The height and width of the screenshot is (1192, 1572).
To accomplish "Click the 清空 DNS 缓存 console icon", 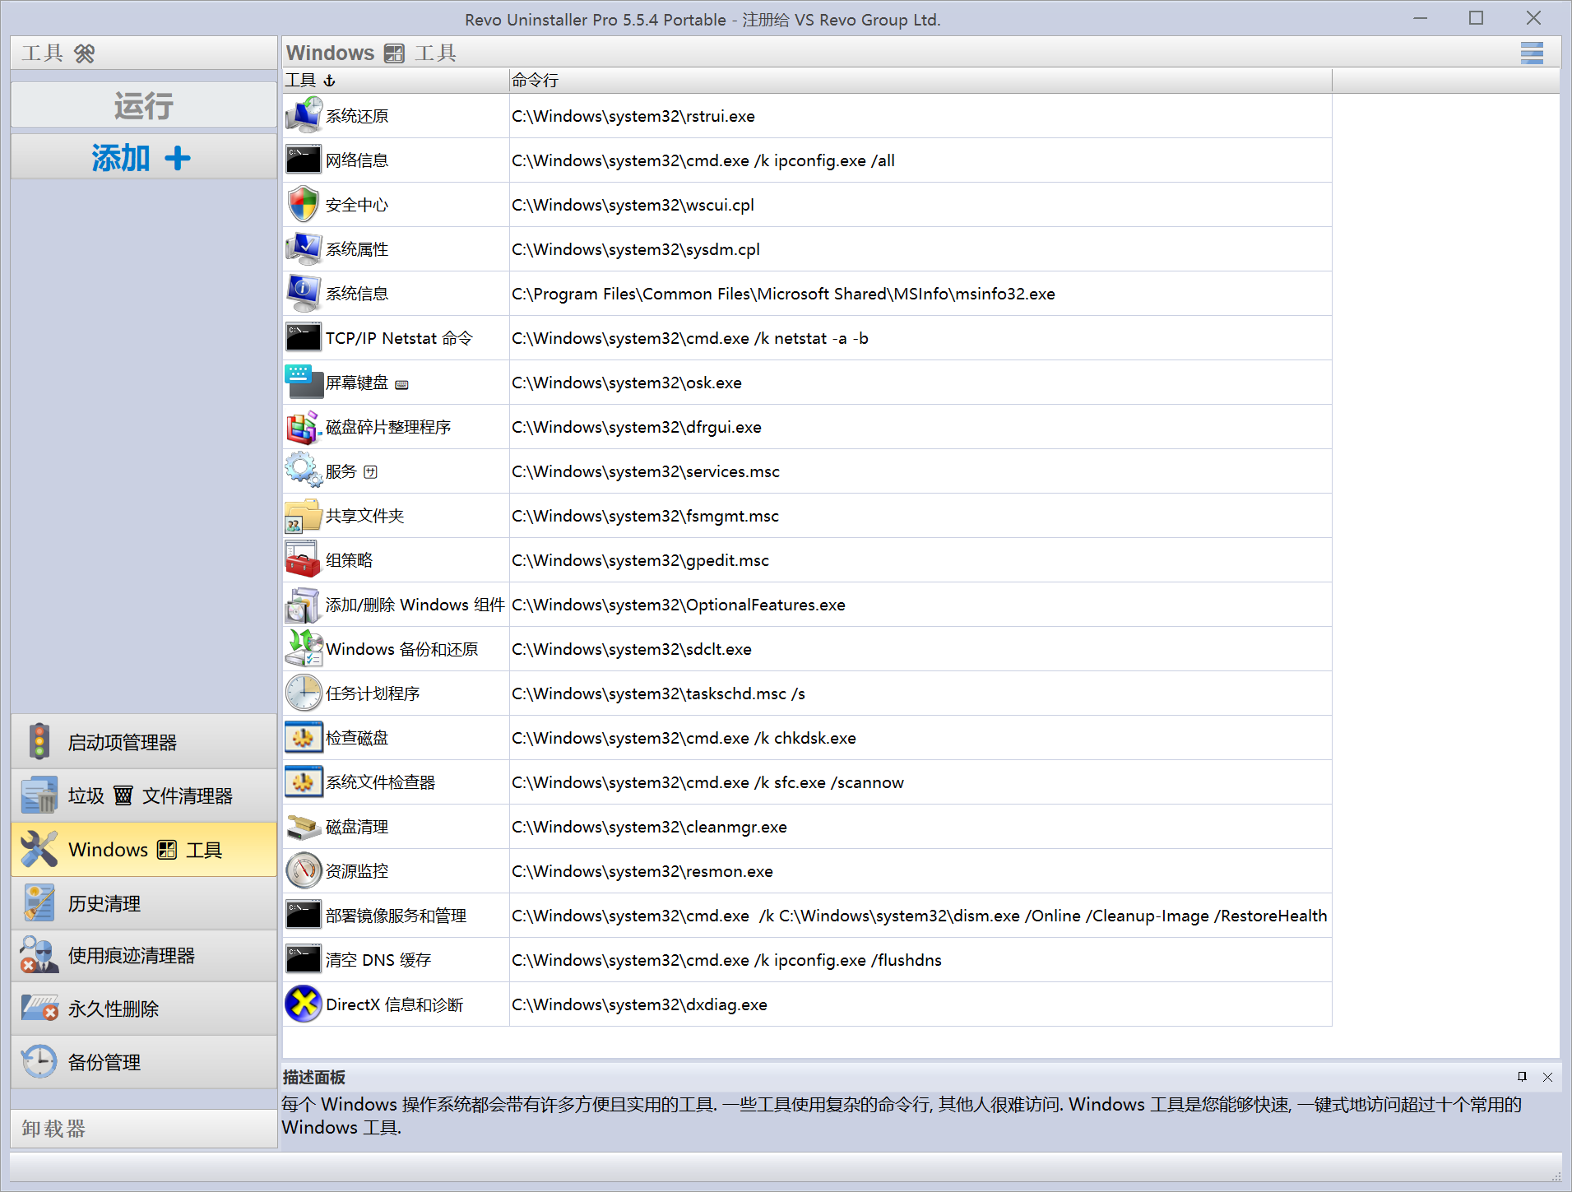I will 304,959.
